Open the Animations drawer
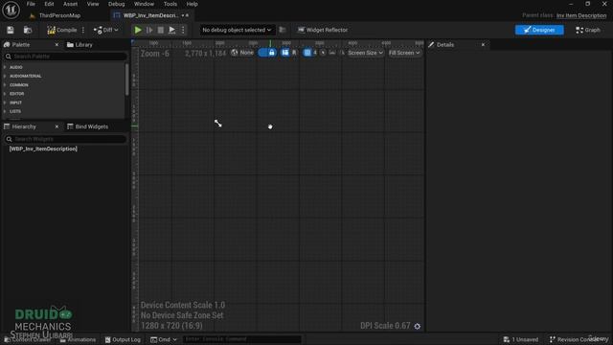Viewport: 613px width, 345px height. click(78, 339)
